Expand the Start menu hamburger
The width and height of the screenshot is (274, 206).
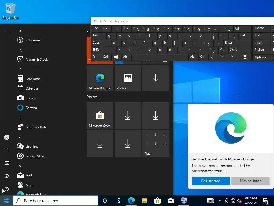point(7,31)
